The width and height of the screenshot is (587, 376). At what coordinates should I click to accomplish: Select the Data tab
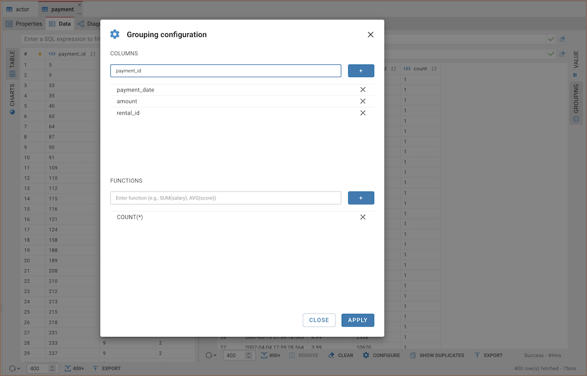click(x=60, y=24)
